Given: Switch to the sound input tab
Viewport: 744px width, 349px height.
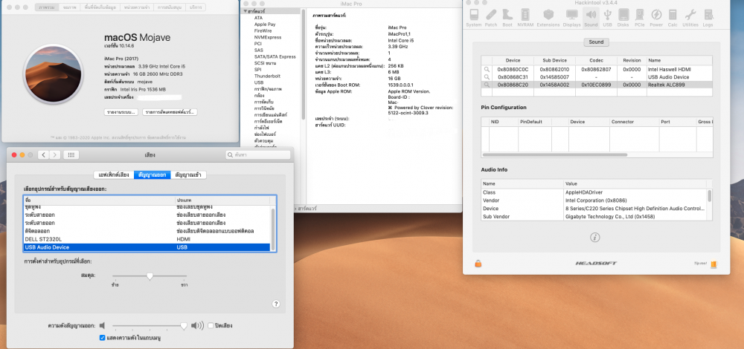Looking at the screenshot, I should (188, 174).
